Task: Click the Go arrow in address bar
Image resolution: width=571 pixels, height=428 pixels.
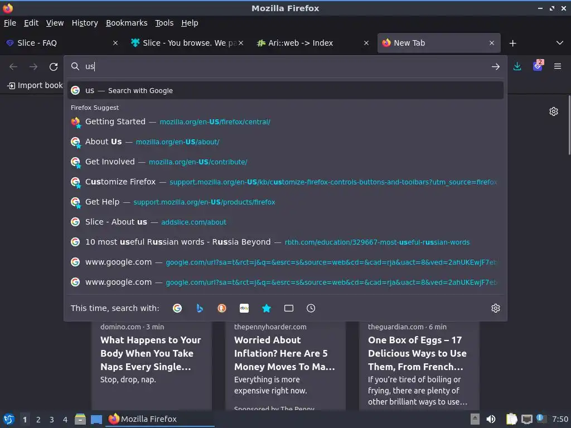Action: (496, 67)
